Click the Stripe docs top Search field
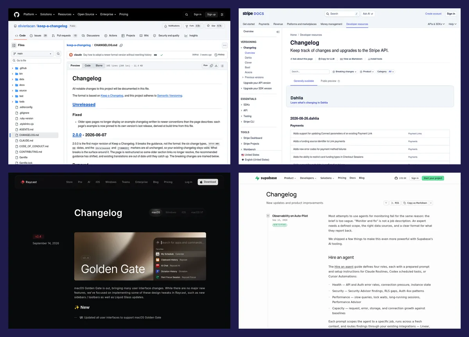Viewport: 469px width, 337px height. (342, 14)
